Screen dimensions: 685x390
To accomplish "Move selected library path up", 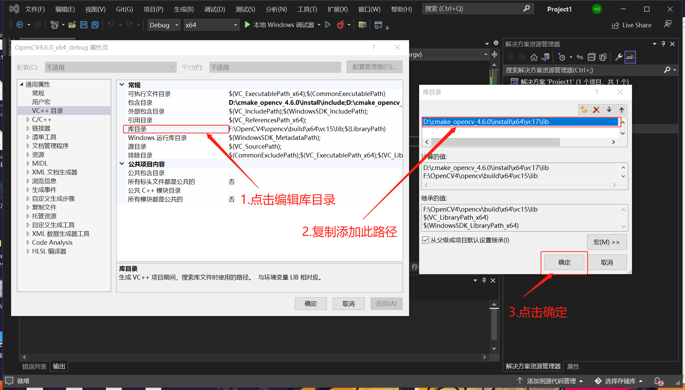I will [x=621, y=109].
